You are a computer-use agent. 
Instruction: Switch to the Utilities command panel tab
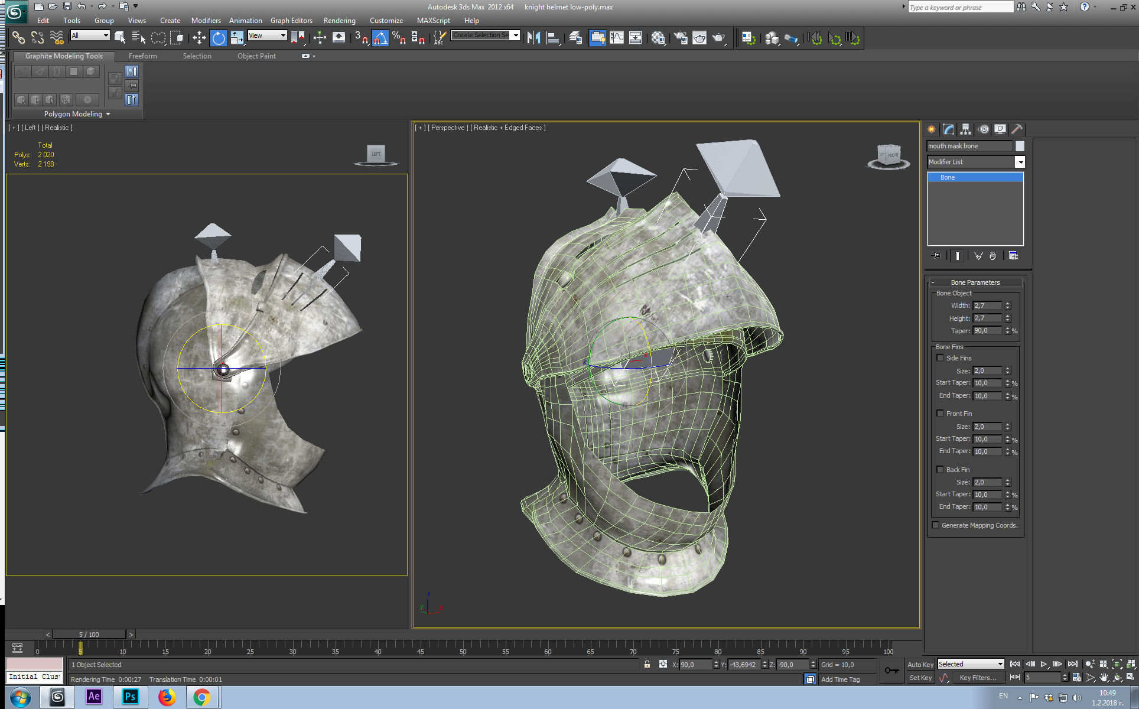click(1017, 129)
